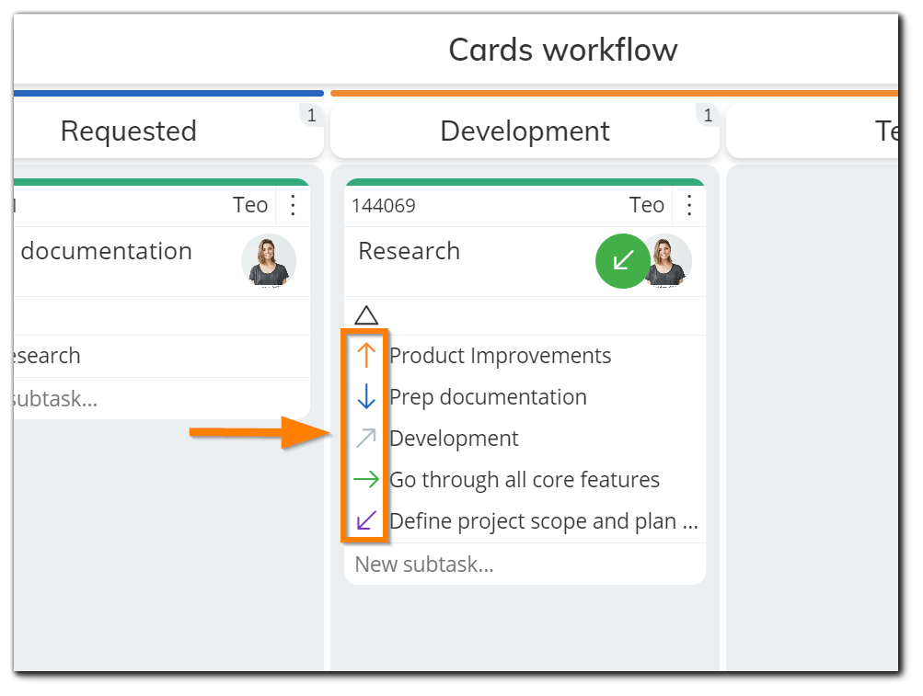Click the orange parent-link arrow beside Product Improvements

coord(367,356)
